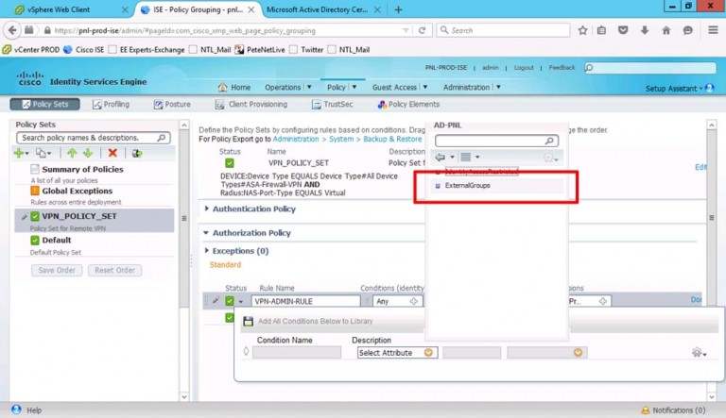Screen dimensions: 726x418
Task: Open Setup Assistant
Action: 671,89
